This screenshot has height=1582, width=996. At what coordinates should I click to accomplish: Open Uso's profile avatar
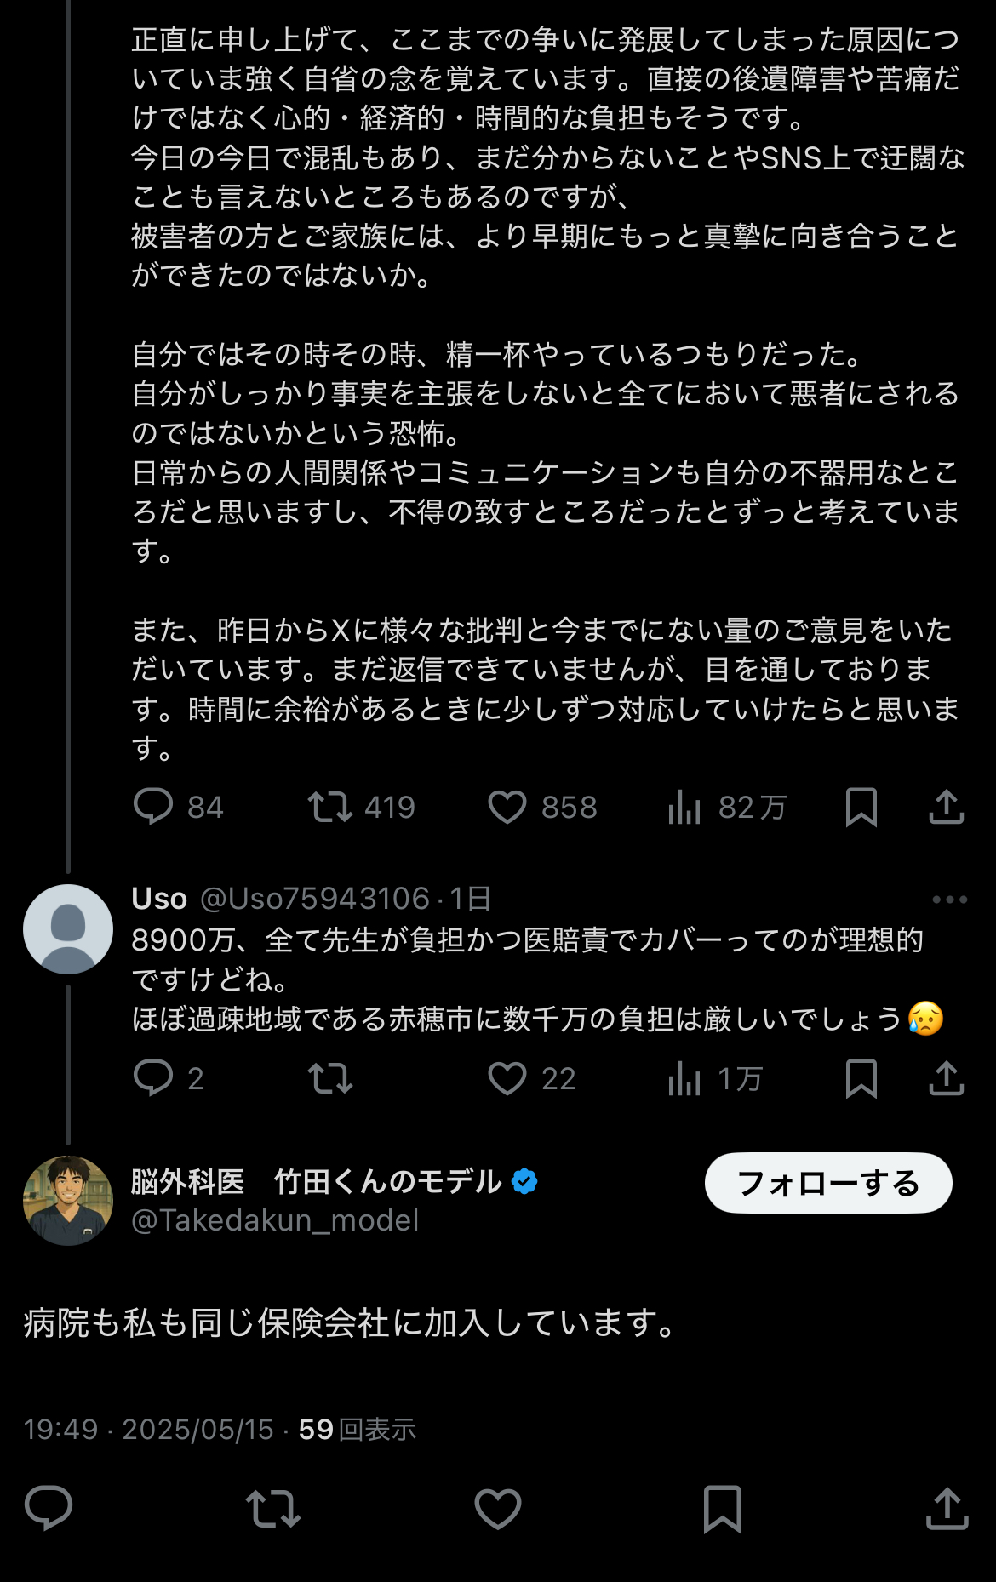68,928
